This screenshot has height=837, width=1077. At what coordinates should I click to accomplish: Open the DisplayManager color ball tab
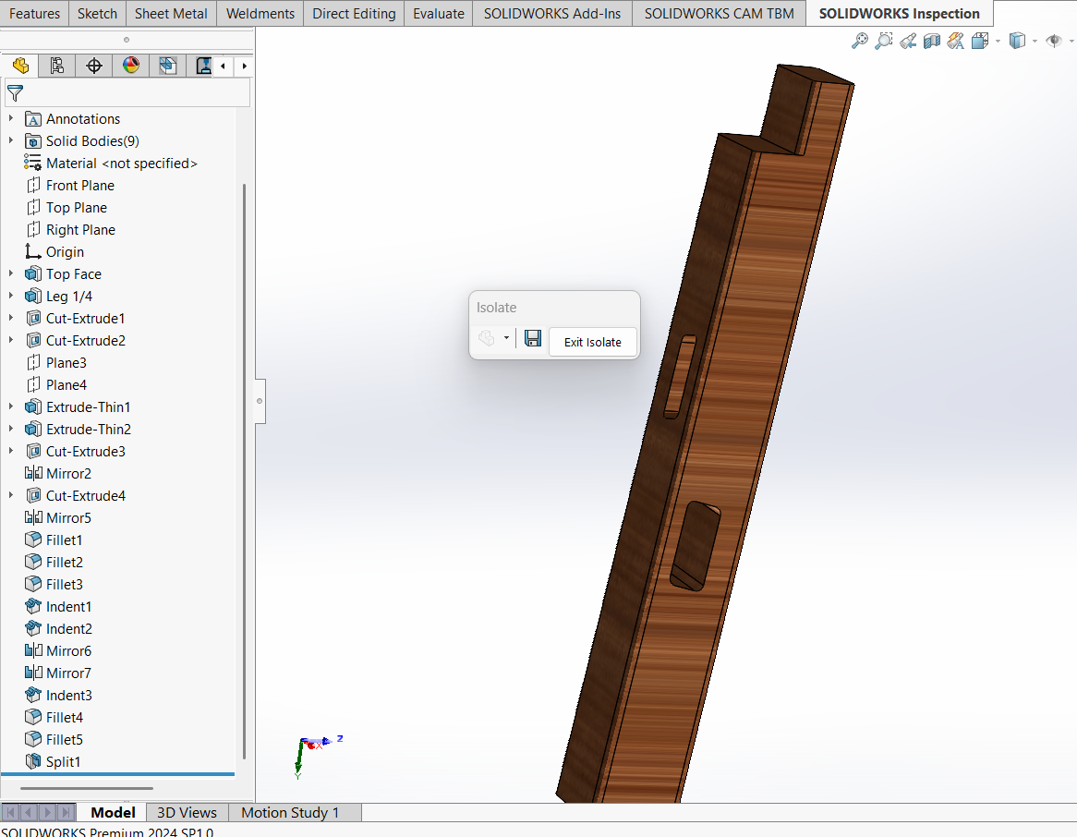click(x=131, y=66)
